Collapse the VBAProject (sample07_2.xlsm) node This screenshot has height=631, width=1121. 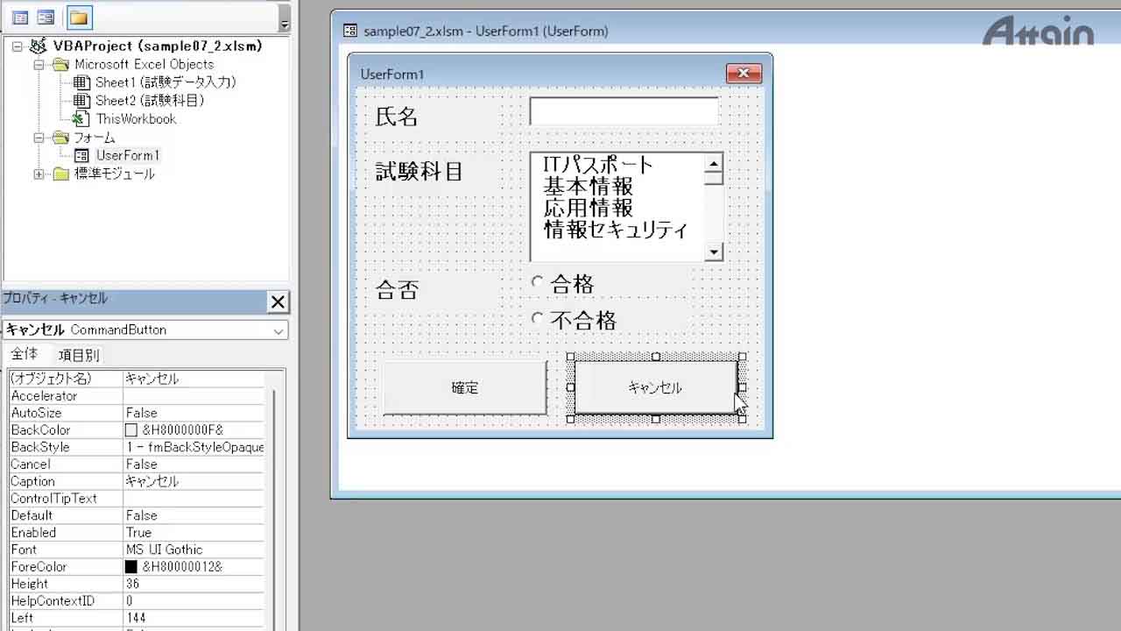[18, 46]
